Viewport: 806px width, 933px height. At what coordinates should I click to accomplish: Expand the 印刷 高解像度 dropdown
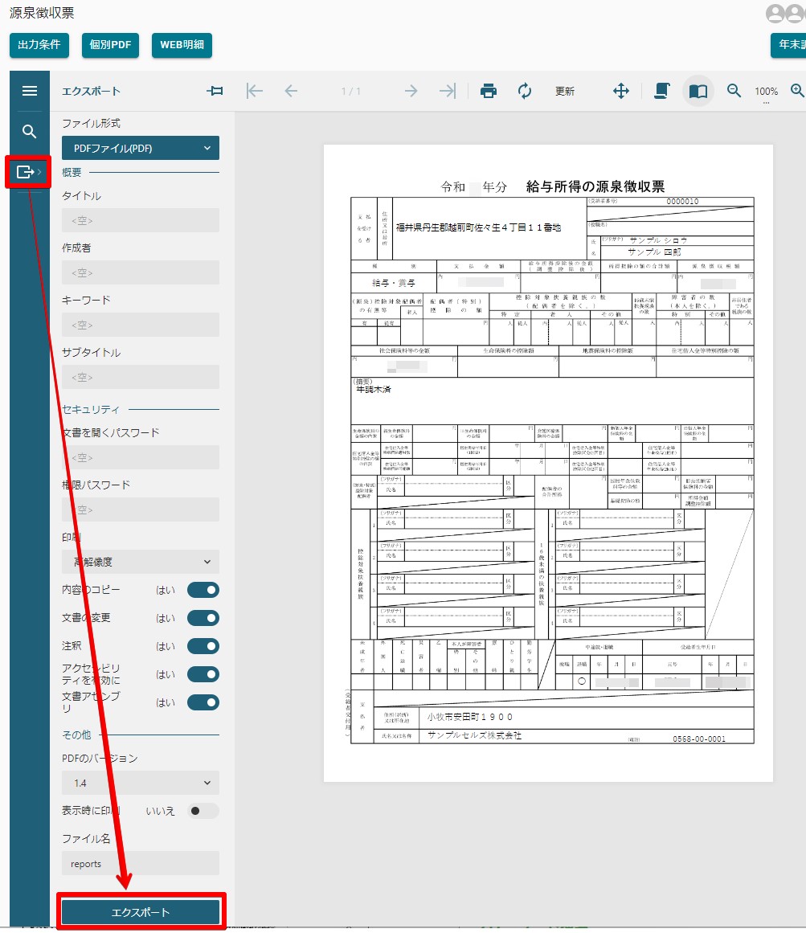[x=141, y=562]
